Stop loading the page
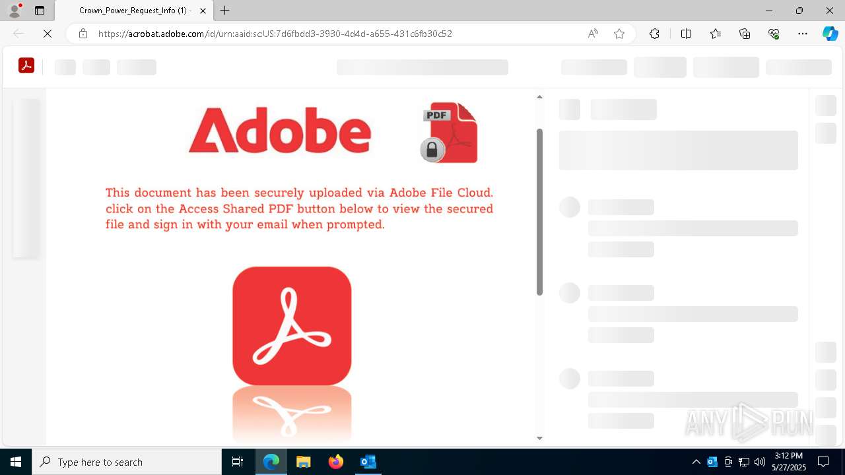 tap(48, 34)
